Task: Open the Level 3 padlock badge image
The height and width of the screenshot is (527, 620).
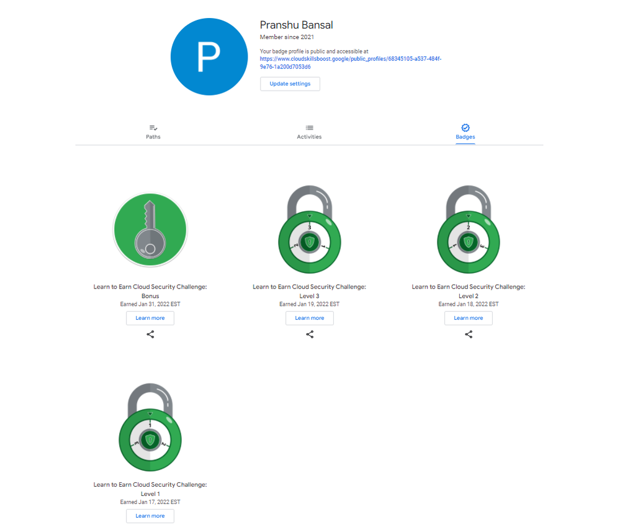Action: coord(310,229)
